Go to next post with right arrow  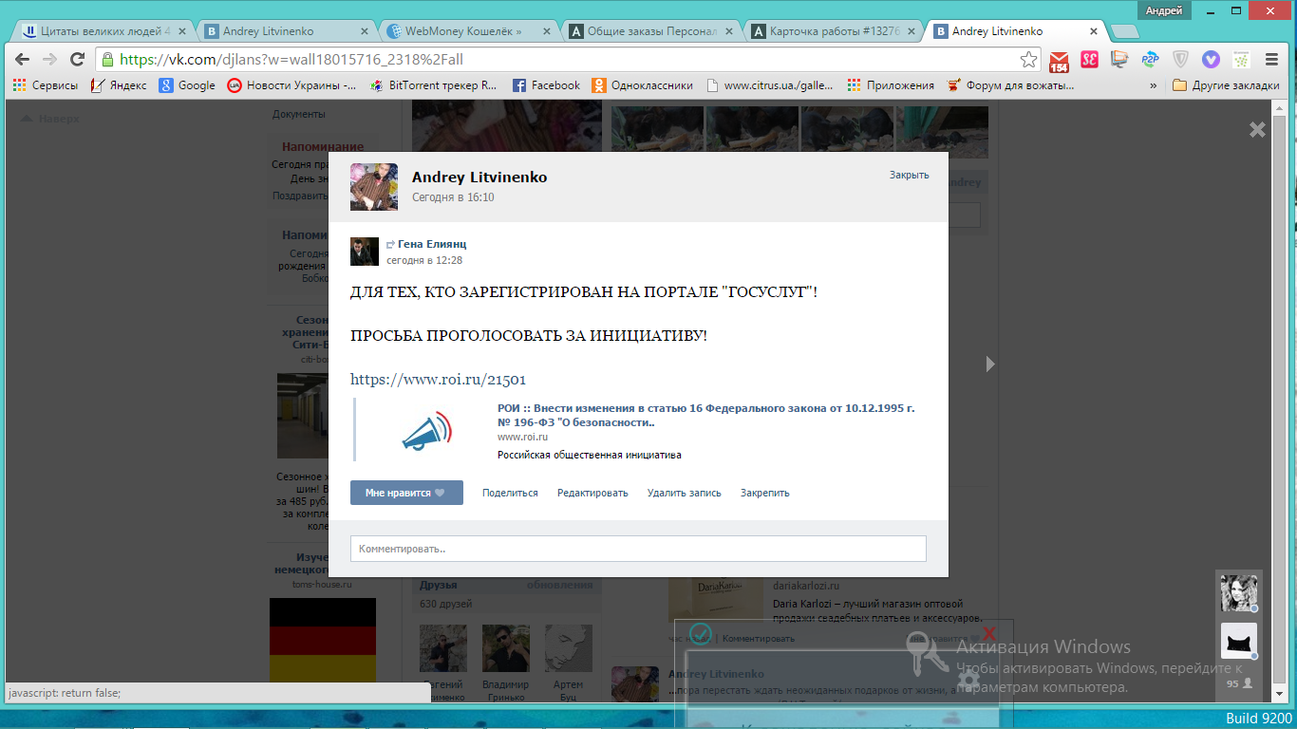[x=990, y=364]
